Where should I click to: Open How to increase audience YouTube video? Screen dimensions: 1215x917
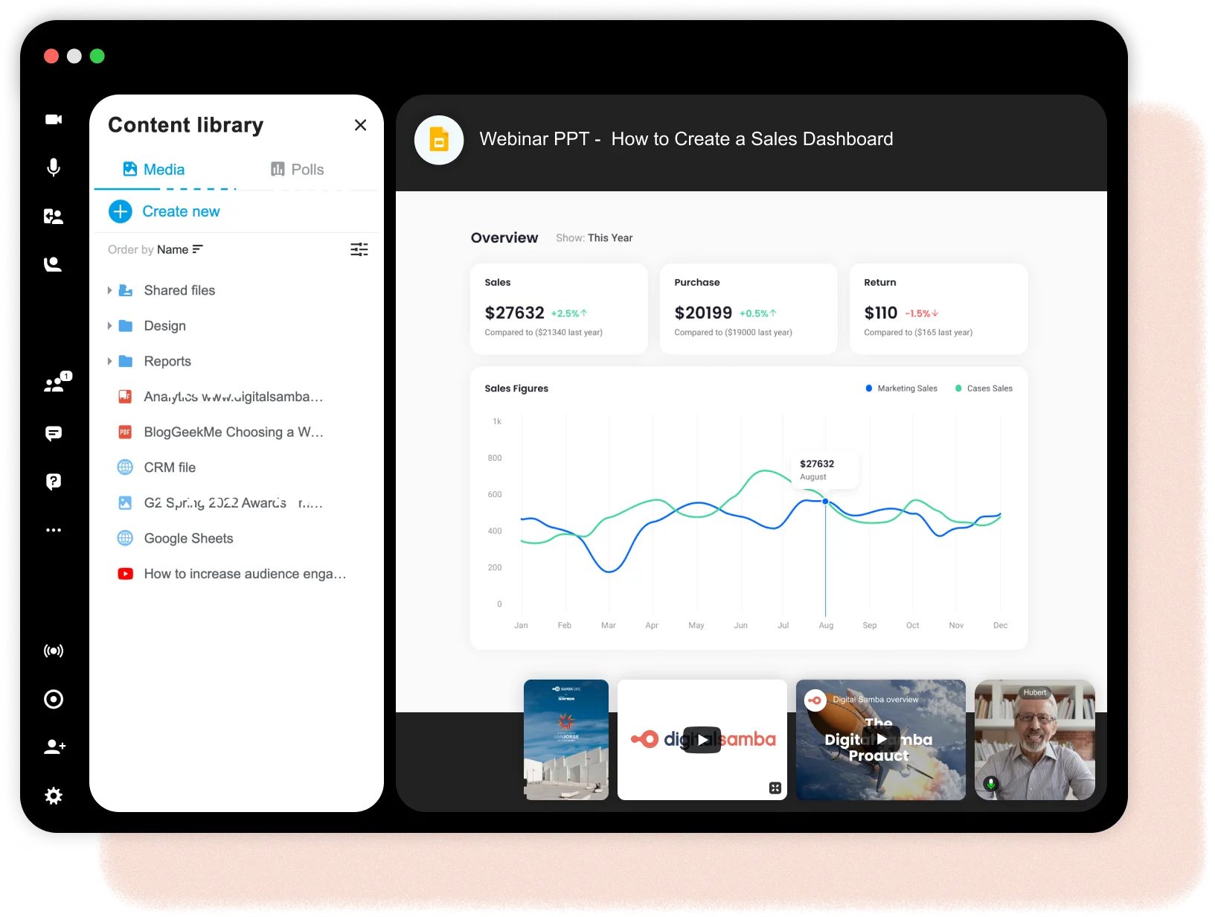tap(245, 574)
